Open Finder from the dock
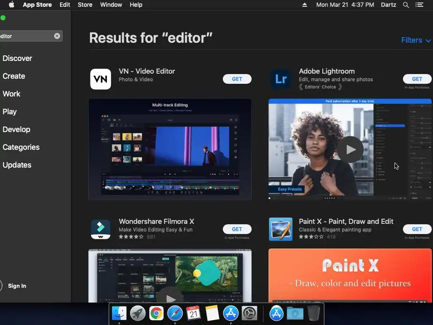Viewport: 433px width, 325px height. (119, 314)
